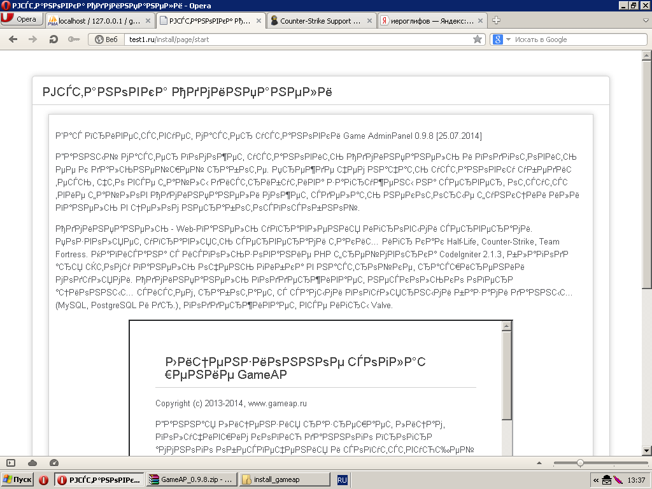Click the GameAP license heading
Image resolution: width=652 pixels, height=489 pixels.
point(295,368)
